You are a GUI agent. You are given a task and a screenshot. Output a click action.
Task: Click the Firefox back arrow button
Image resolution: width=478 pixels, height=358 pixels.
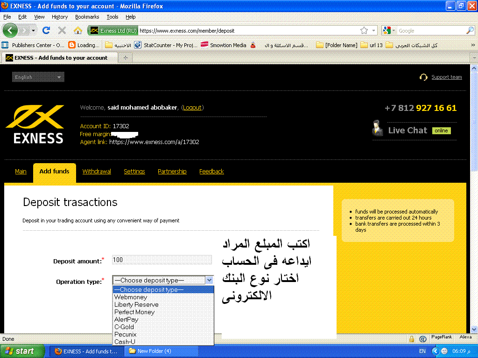10,30
